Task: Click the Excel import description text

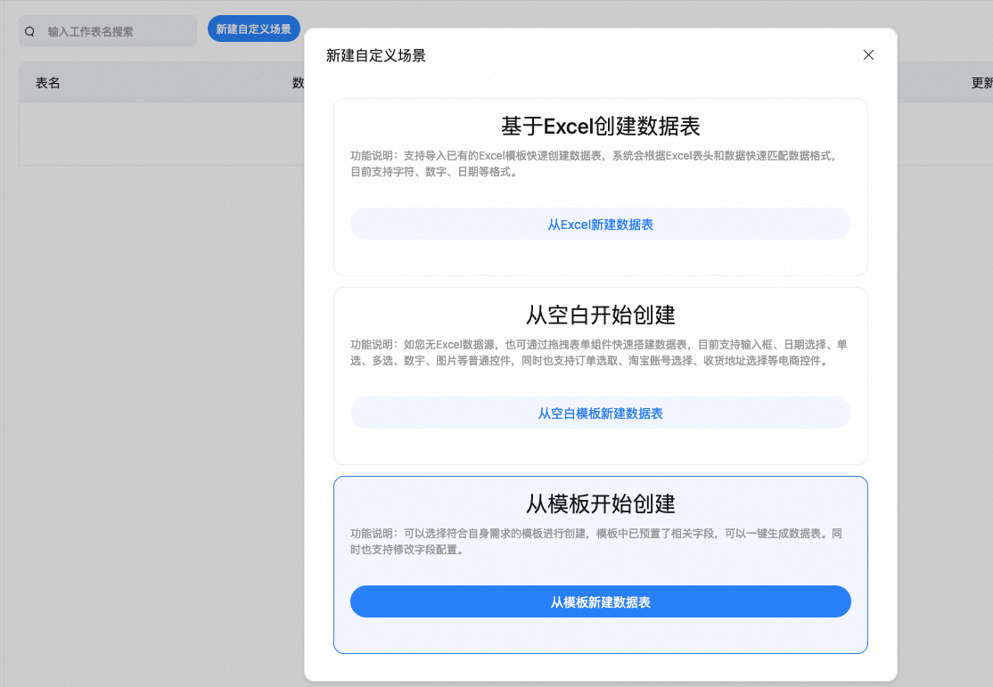Action: tap(593, 163)
